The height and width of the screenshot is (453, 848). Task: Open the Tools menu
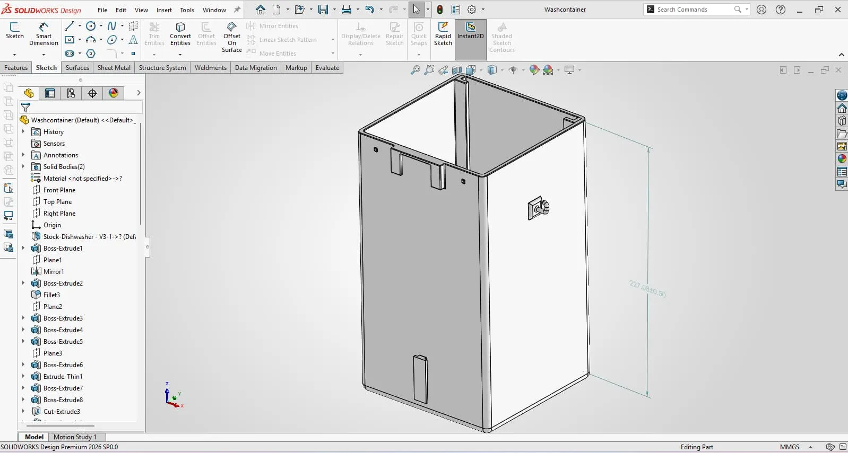187,10
